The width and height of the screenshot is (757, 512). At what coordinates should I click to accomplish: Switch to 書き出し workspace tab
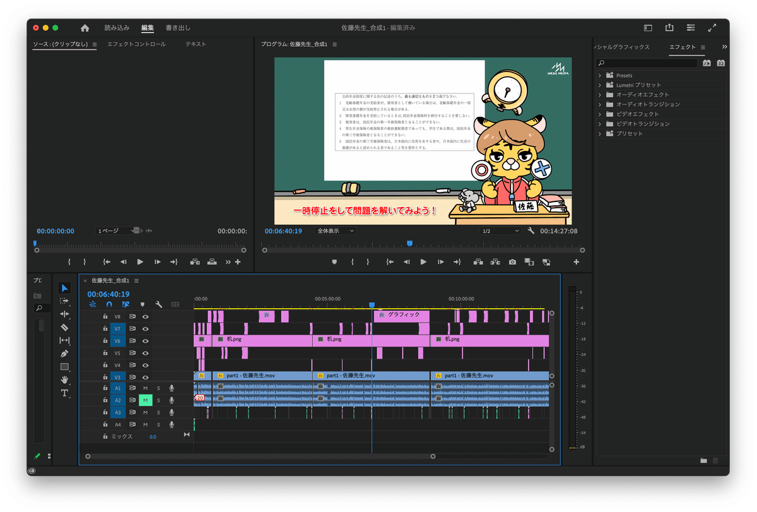click(178, 28)
